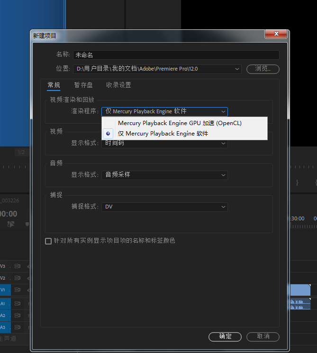Open the 渲染程序 dropdown
Viewport: 317px width, 353px height.
tap(164, 111)
